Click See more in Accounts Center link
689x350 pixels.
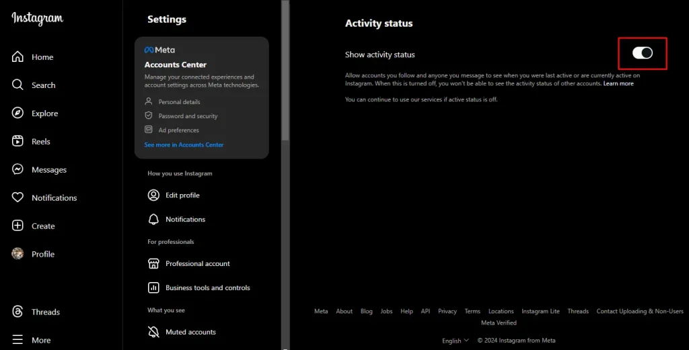click(184, 144)
